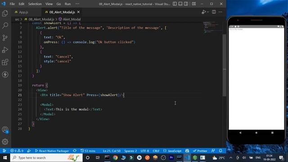This screenshot has width=288, height=162.
Task: Change line ending via CRLF
Action: tap(156, 151)
